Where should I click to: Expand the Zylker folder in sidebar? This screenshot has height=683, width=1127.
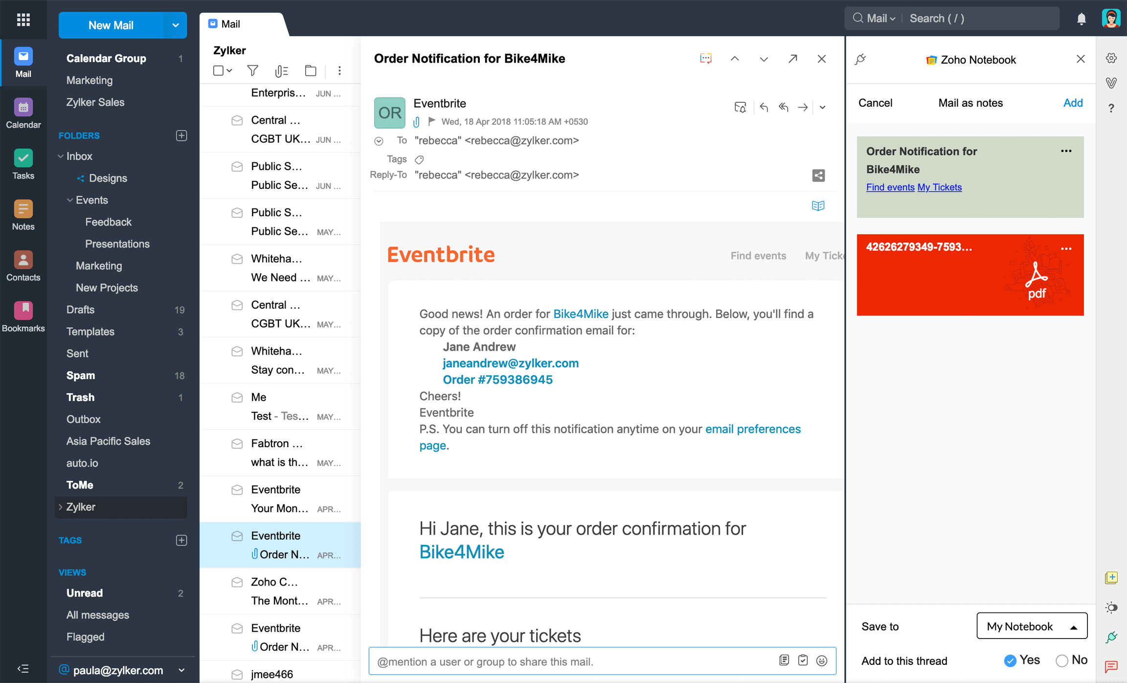click(60, 507)
